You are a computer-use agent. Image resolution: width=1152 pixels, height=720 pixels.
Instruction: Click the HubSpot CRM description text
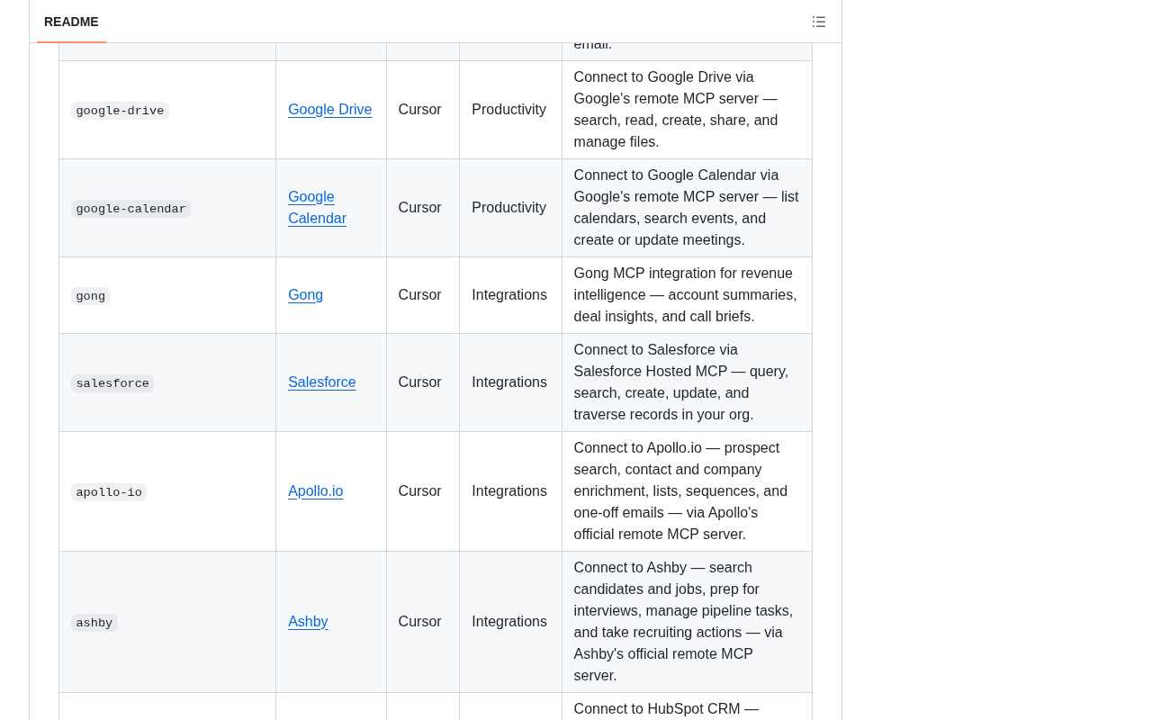point(667,709)
